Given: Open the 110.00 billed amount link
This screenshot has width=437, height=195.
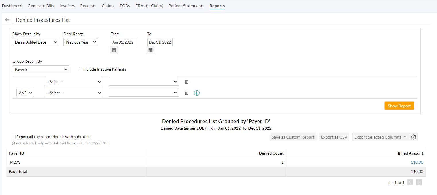Looking at the screenshot, I should pos(417,163).
